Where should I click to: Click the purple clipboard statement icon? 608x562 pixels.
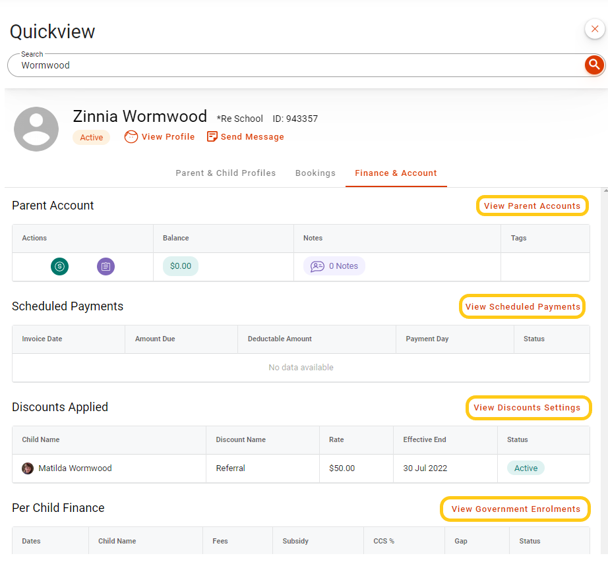[x=106, y=266]
